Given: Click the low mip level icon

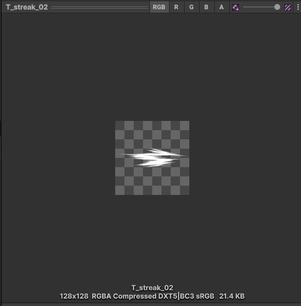Looking at the screenshot, I should pyautogui.click(x=236, y=8).
